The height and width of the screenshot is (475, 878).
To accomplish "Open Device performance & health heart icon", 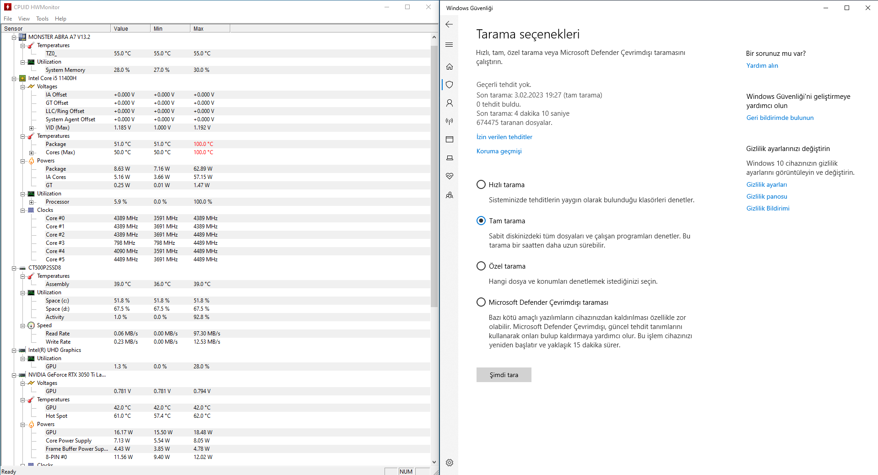I will coord(450,176).
